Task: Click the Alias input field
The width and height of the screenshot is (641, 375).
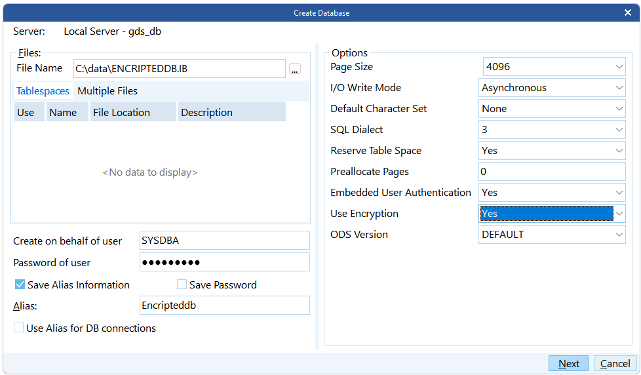Action: point(224,306)
